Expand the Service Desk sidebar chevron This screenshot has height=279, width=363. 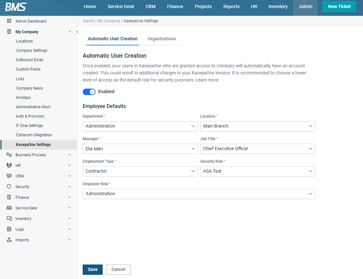pyautogui.click(x=70, y=208)
